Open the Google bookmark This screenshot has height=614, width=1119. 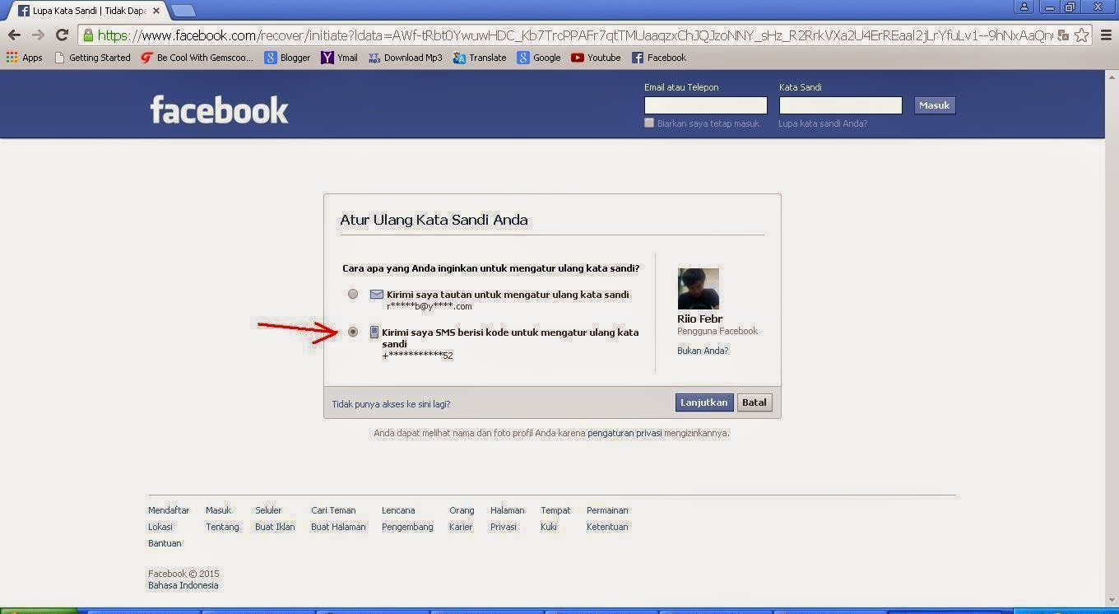(539, 58)
